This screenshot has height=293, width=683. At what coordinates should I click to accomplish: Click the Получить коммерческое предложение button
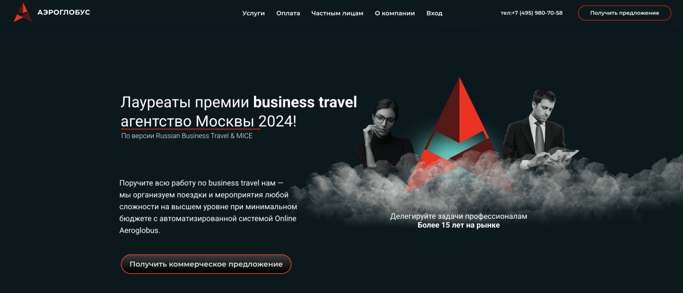coord(206,264)
